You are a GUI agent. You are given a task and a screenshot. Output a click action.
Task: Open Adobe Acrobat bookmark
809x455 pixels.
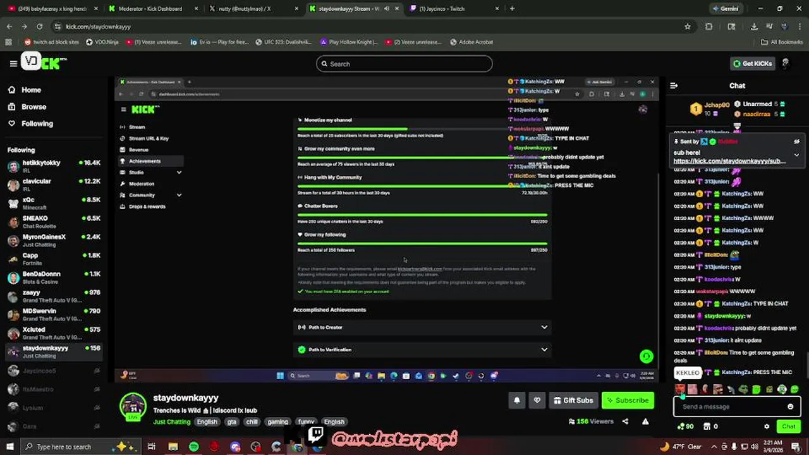471,42
